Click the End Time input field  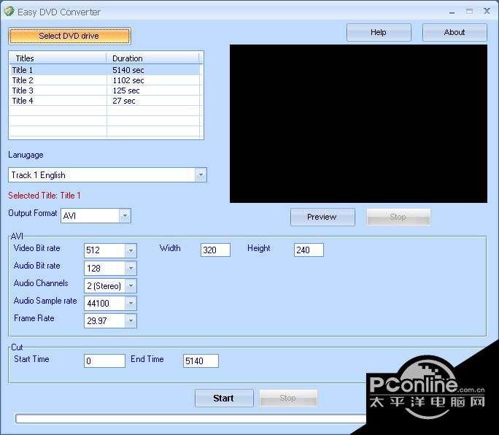(x=201, y=361)
